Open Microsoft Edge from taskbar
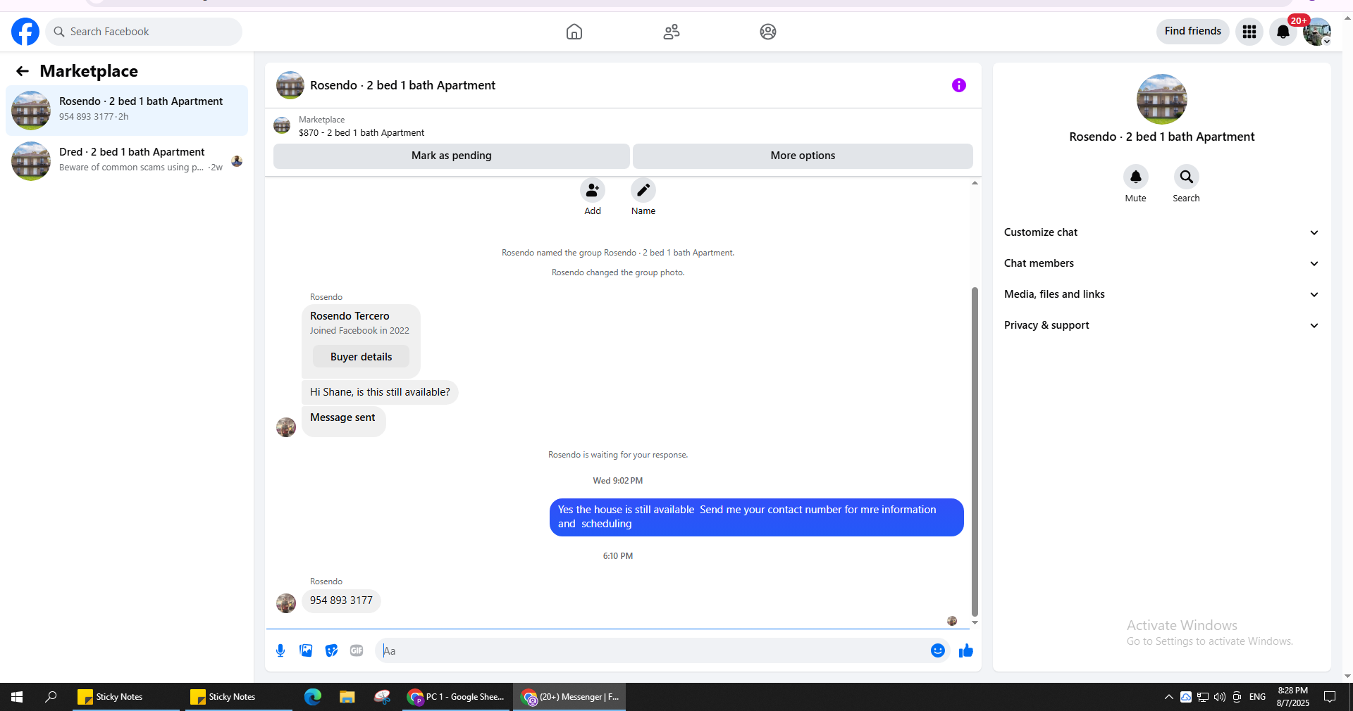 click(x=313, y=697)
